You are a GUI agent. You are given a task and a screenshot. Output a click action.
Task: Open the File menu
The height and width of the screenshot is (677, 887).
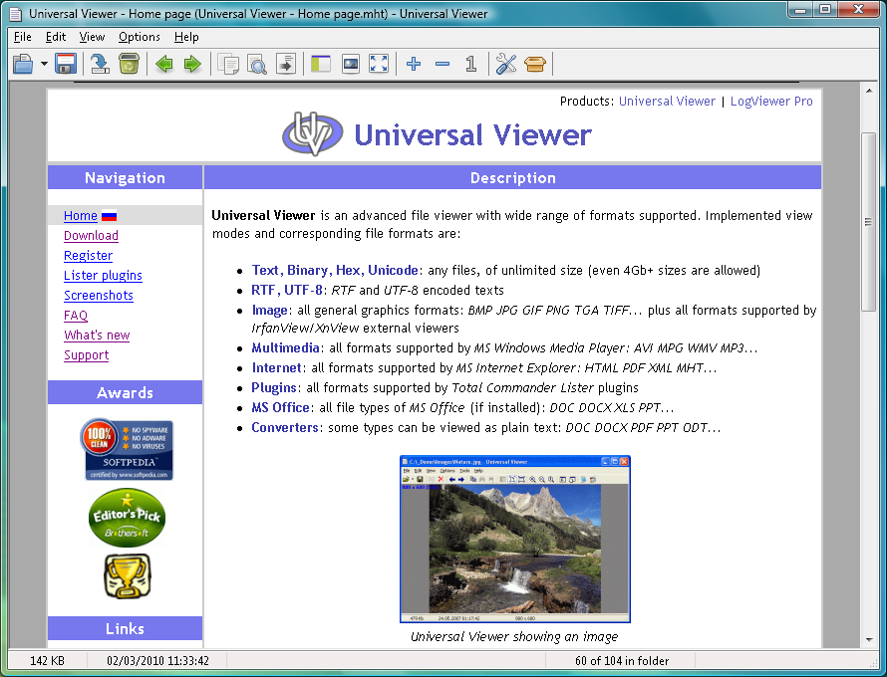[x=22, y=37]
